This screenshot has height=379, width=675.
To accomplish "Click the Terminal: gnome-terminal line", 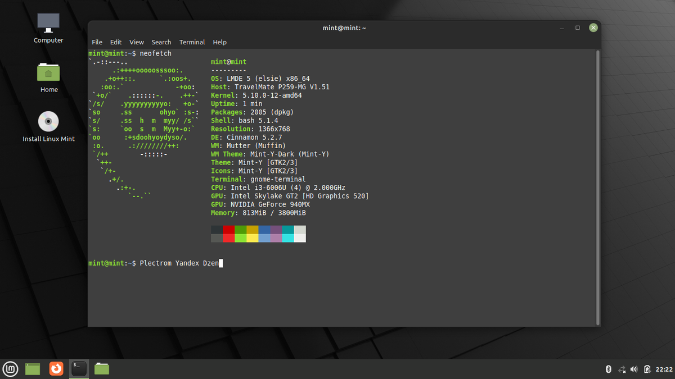I will pos(258,180).
